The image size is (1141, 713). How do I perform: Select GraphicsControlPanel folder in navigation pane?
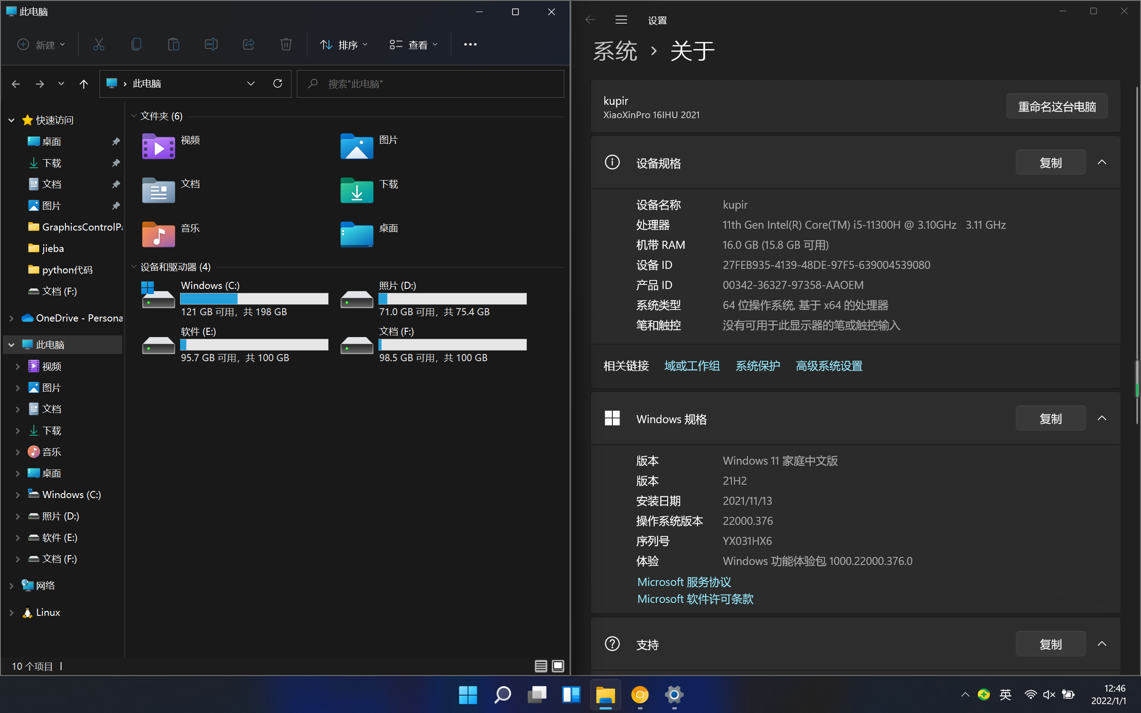click(x=75, y=227)
